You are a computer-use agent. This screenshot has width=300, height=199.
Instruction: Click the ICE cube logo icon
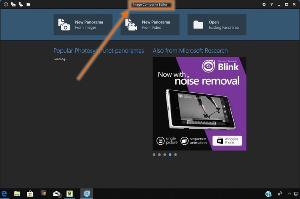coord(6,4)
